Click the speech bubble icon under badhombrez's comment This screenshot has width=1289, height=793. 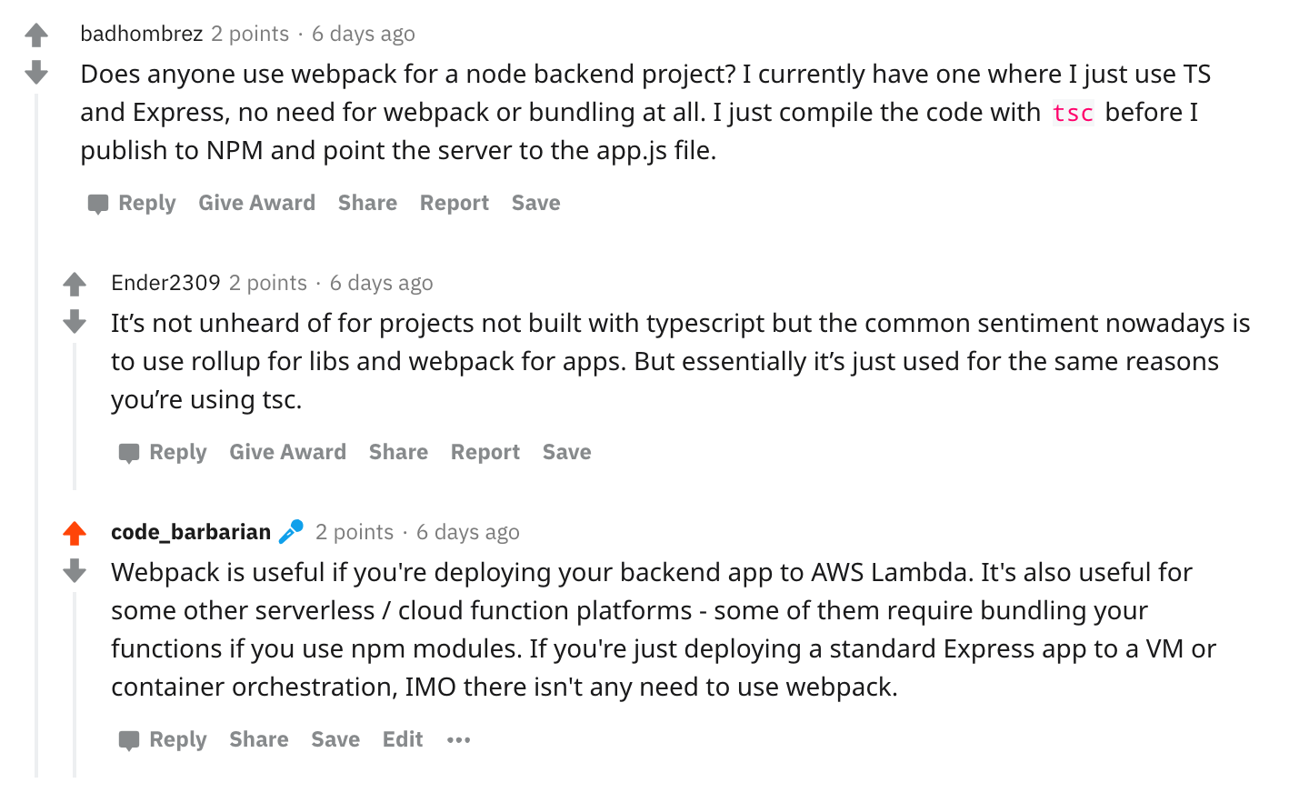coord(98,203)
